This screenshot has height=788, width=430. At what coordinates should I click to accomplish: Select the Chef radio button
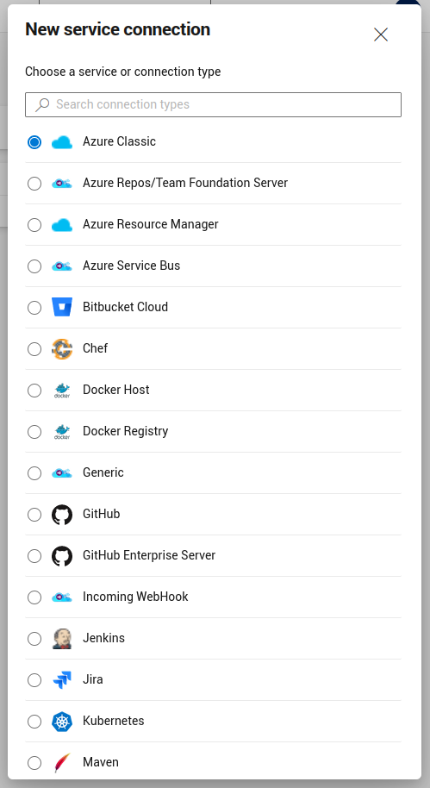pyautogui.click(x=34, y=349)
